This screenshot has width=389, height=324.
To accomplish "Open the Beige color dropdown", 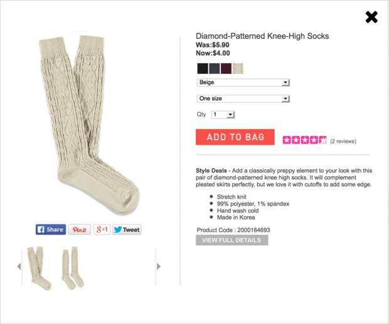I will (243, 83).
